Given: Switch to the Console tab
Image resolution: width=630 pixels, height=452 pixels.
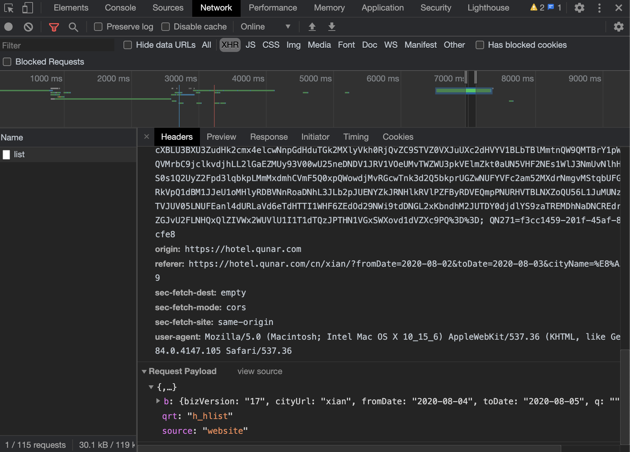Looking at the screenshot, I should click(x=120, y=8).
